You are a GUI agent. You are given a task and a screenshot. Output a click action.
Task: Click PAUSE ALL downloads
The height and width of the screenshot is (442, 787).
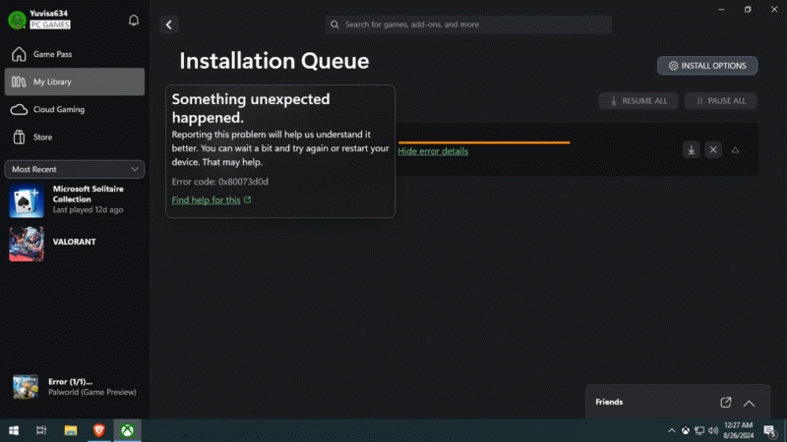(x=721, y=101)
